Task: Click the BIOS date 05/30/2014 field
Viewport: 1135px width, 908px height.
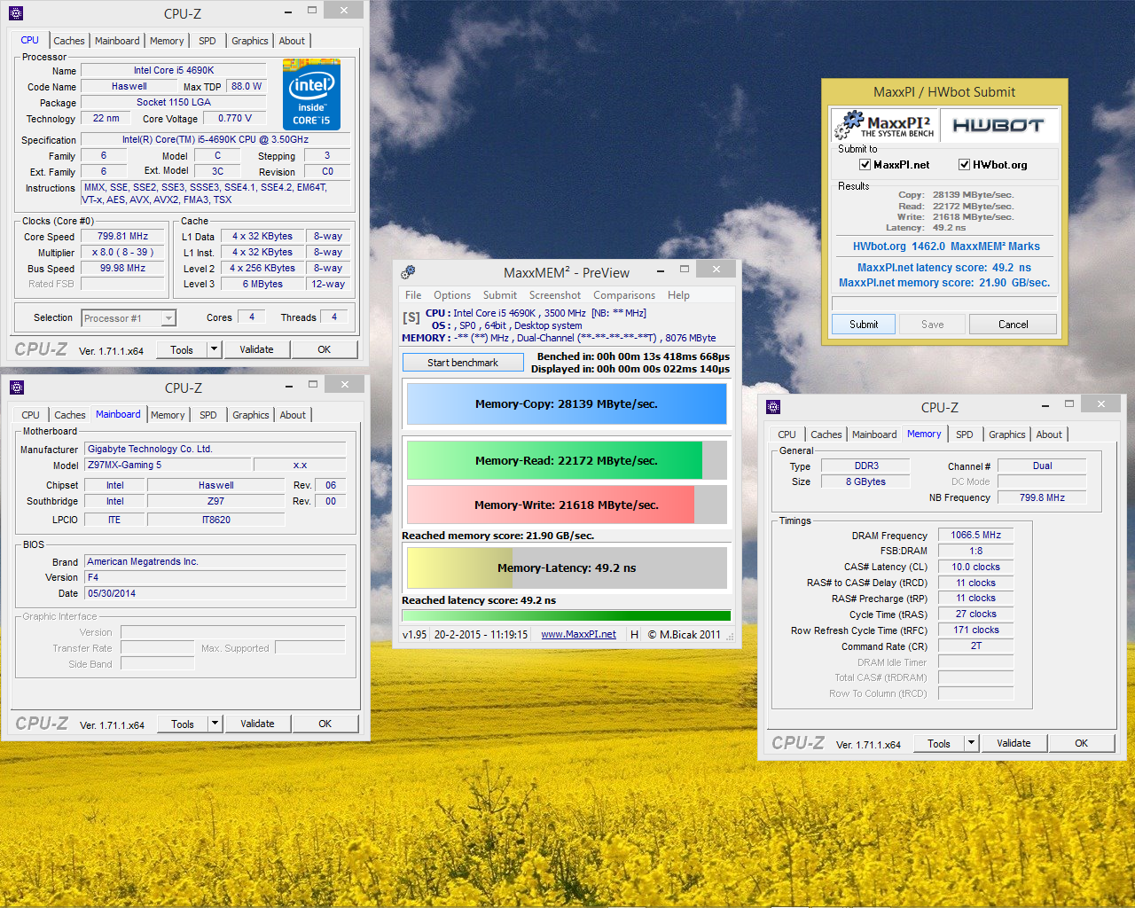Action: [x=215, y=593]
